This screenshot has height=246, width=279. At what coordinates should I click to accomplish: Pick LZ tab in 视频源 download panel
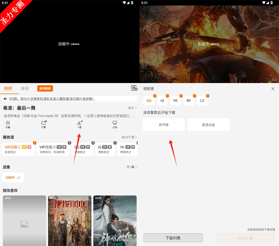point(202,100)
